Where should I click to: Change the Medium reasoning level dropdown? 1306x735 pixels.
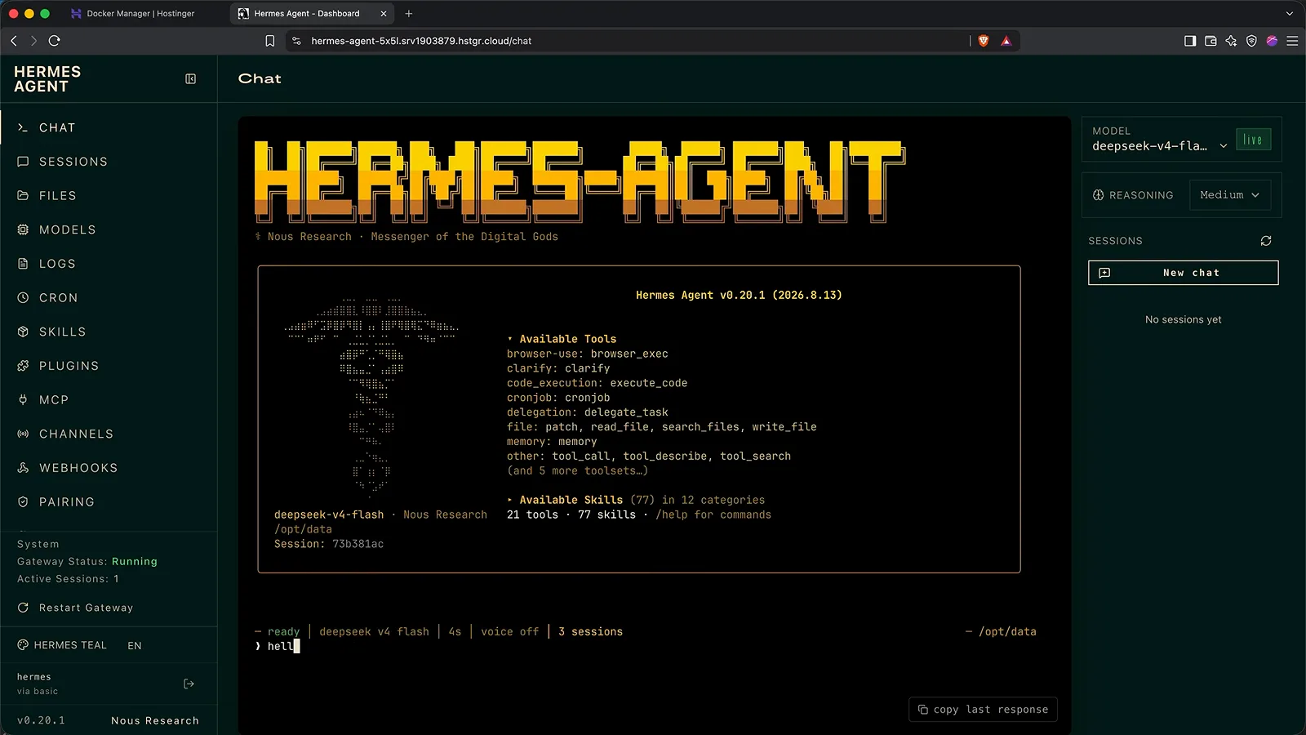point(1229,195)
